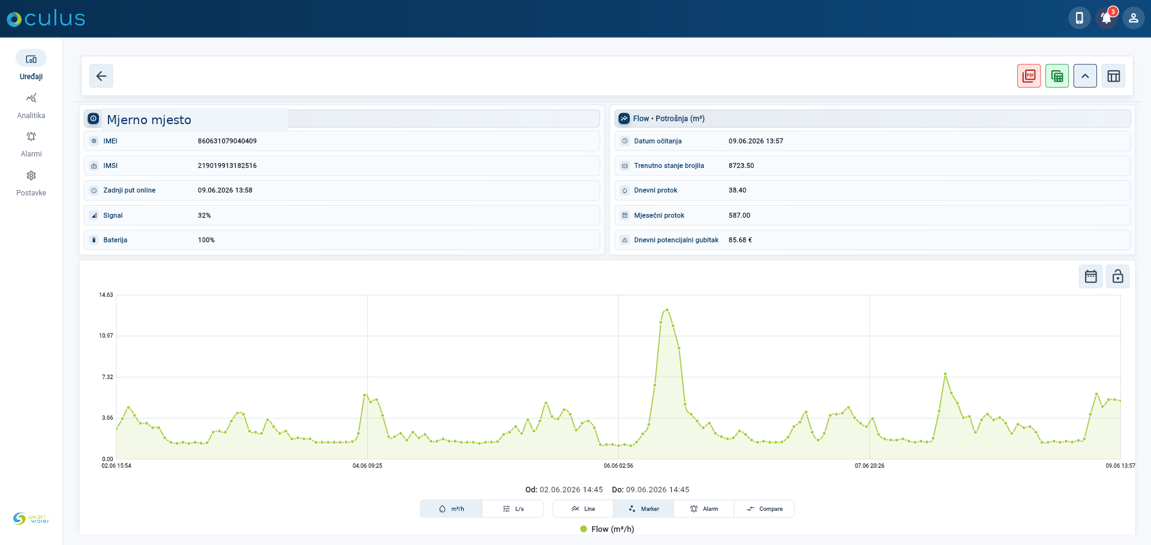Click the highest peak marker on chart
The image size is (1151, 545).
point(667,310)
